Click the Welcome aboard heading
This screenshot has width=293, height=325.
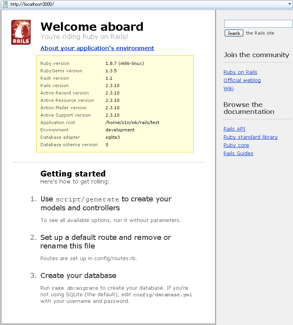(92, 27)
